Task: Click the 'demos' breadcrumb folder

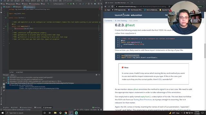Action: 25,4
